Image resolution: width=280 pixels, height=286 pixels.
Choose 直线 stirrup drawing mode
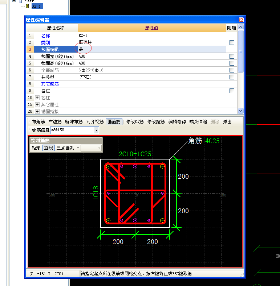[x=48, y=148]
